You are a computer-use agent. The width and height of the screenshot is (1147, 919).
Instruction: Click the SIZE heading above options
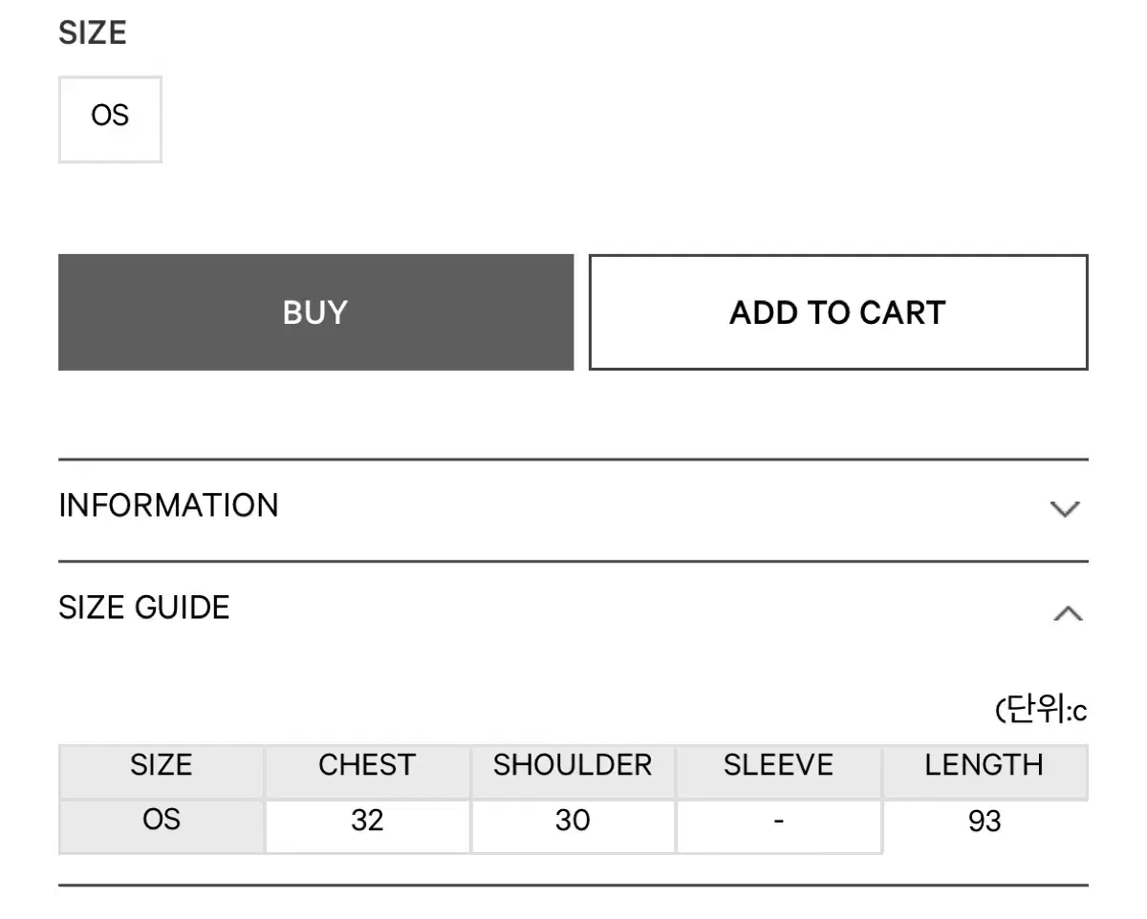click(x=93, y=33)
